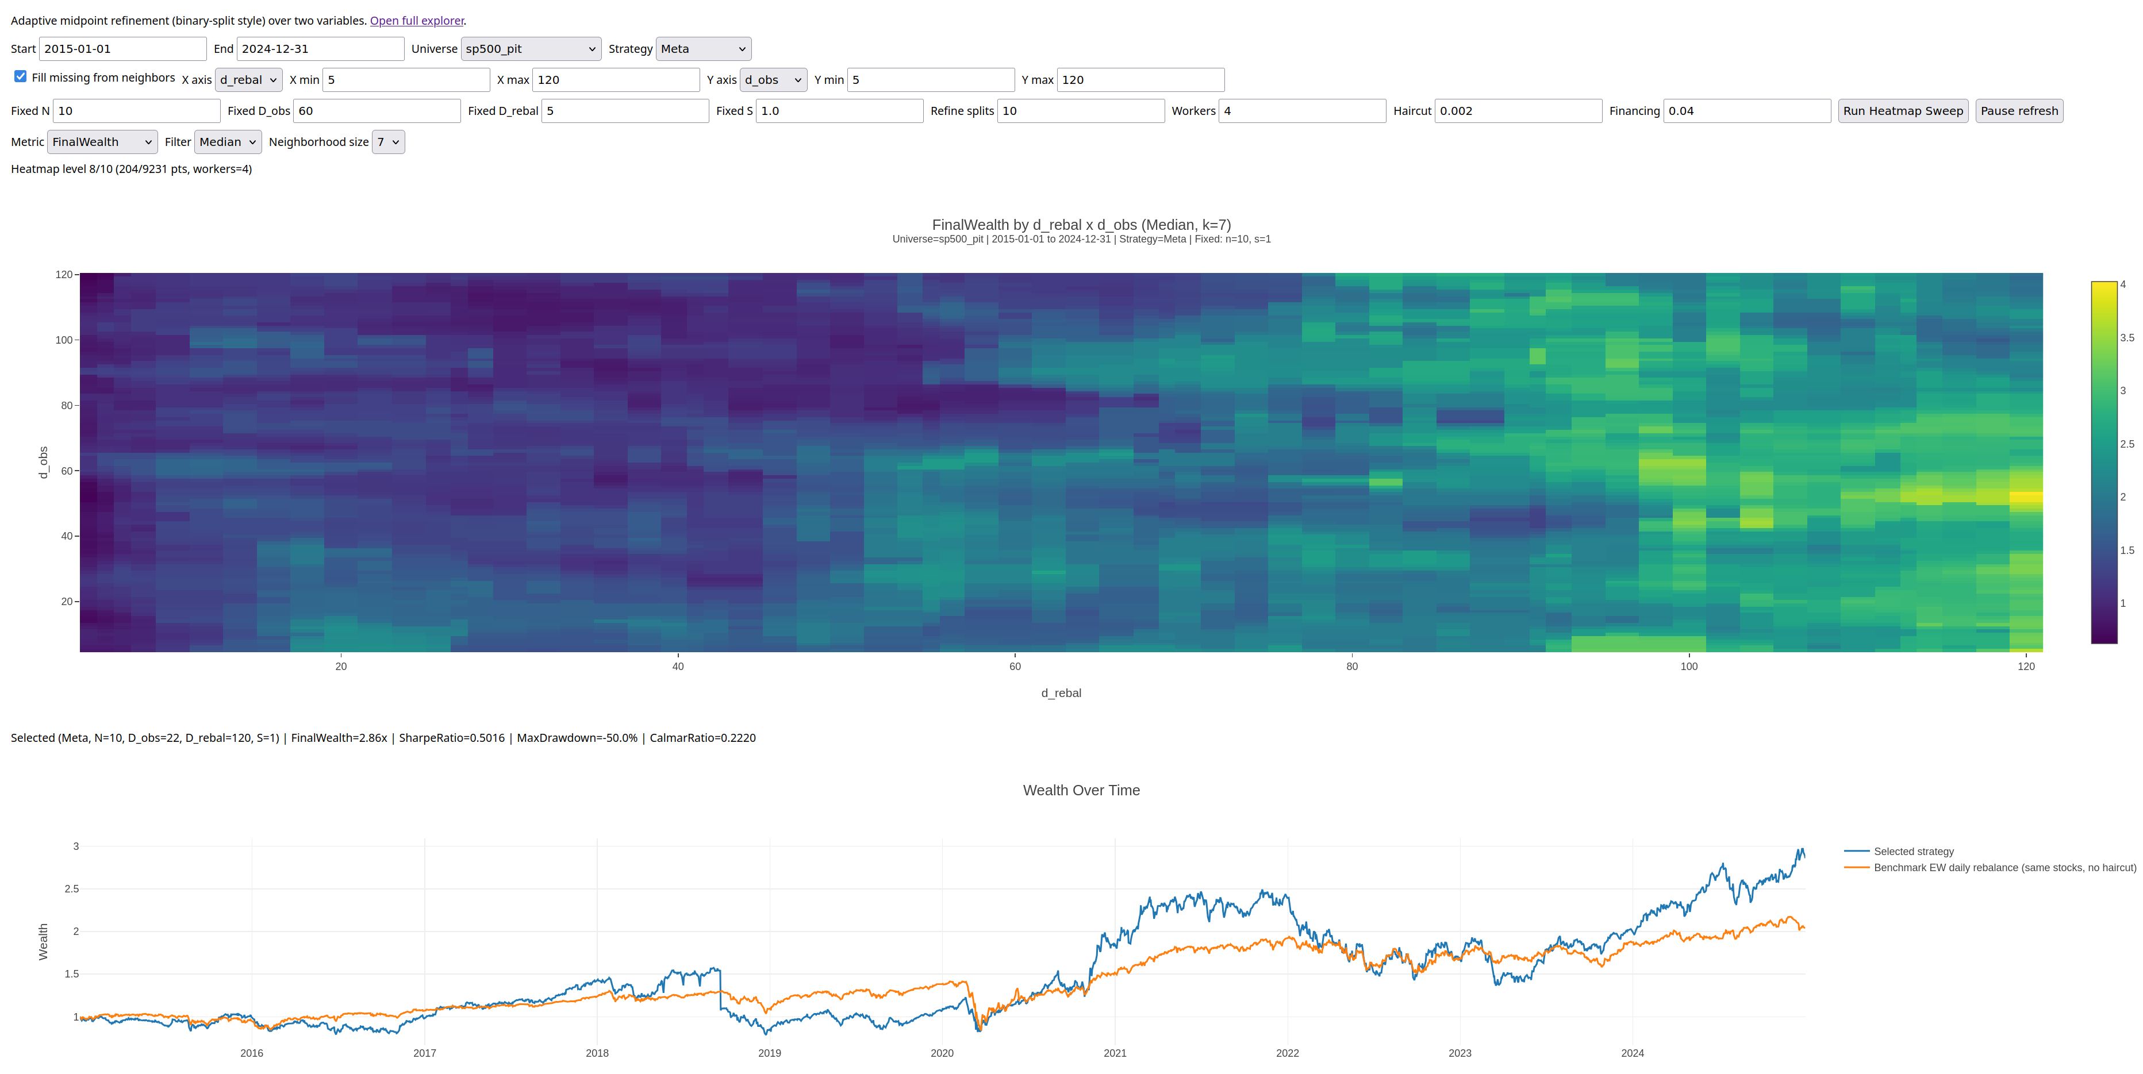Open the Filter Median dropdown
The width and height of the screenshot is (2143, 1074).
228,143
